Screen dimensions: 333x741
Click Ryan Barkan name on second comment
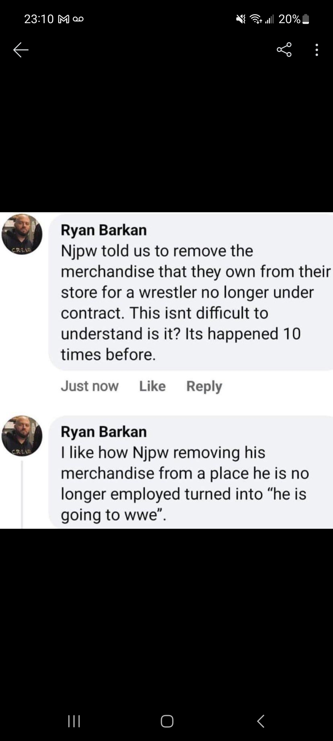[x=104, y=432]
